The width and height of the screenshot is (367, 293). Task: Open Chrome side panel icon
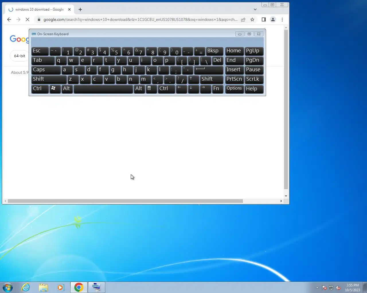click(x=264, y=19)
